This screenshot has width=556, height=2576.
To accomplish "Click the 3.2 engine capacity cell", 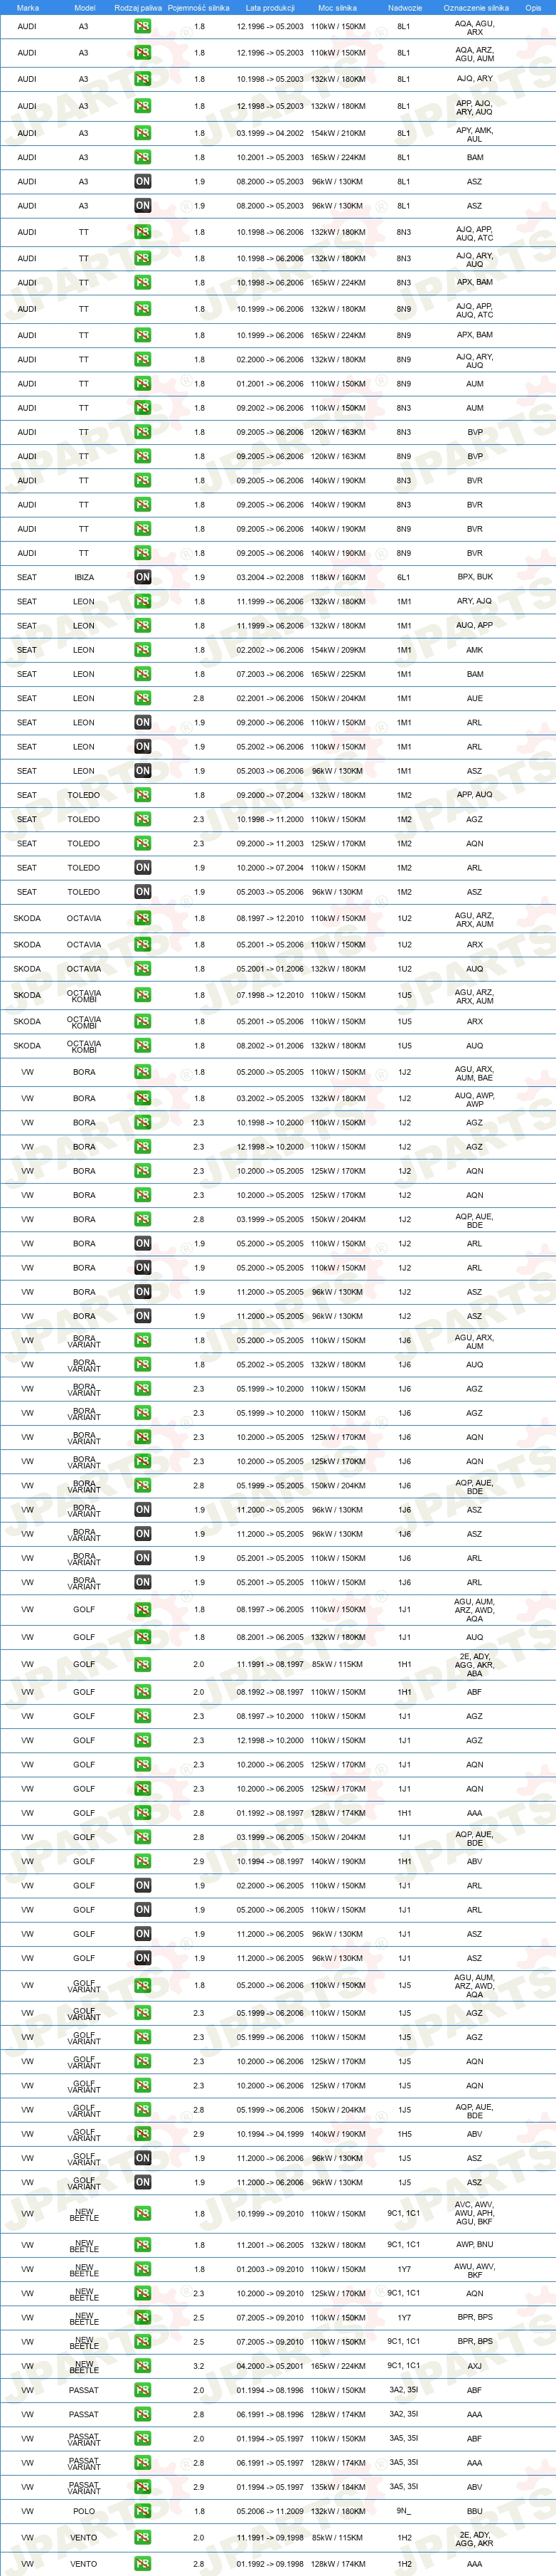I will point(198,2366).
